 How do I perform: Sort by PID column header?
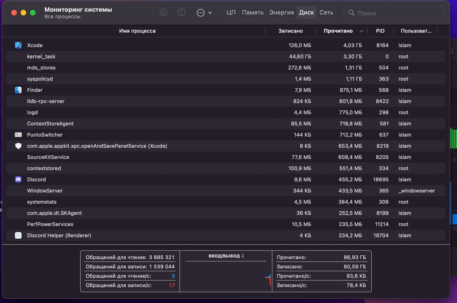pos(380,31)
